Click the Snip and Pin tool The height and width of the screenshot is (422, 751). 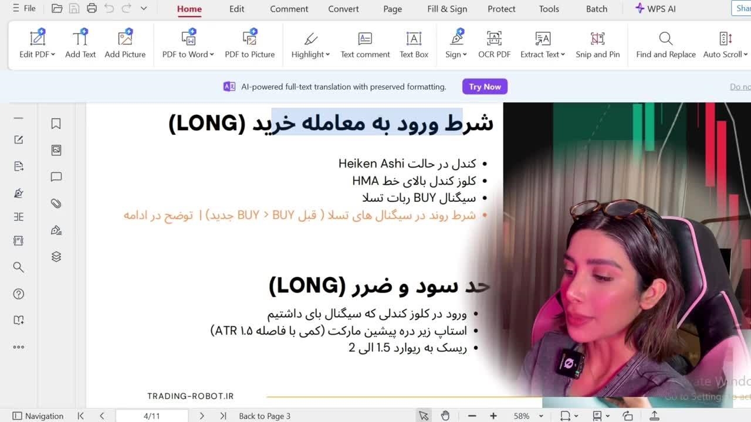pyautogui.click(x=597, y=45)
